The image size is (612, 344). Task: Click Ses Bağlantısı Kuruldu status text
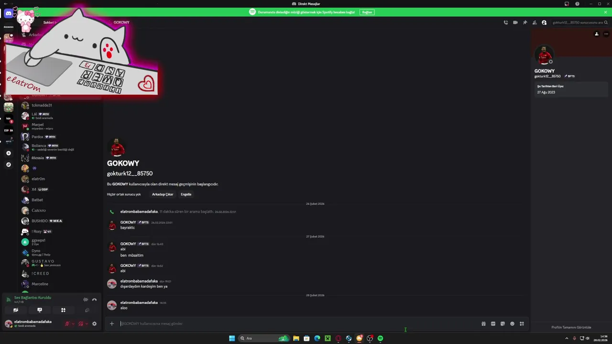coord(33,298)
